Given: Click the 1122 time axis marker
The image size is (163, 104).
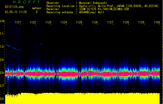Looking at the screenshot, I should pyautogui.click(x=33, y=22).
